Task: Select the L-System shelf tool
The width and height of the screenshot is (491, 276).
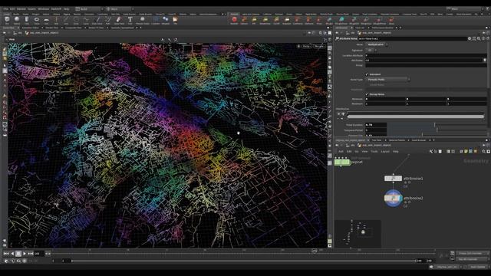Action: pyautogui.click(x=156, y=21)
